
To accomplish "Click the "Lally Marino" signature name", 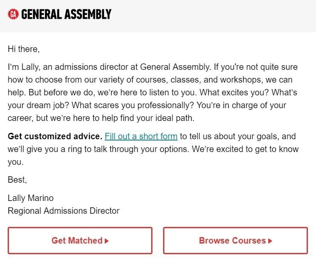I will pyautogui.click(x=31, y=198).
